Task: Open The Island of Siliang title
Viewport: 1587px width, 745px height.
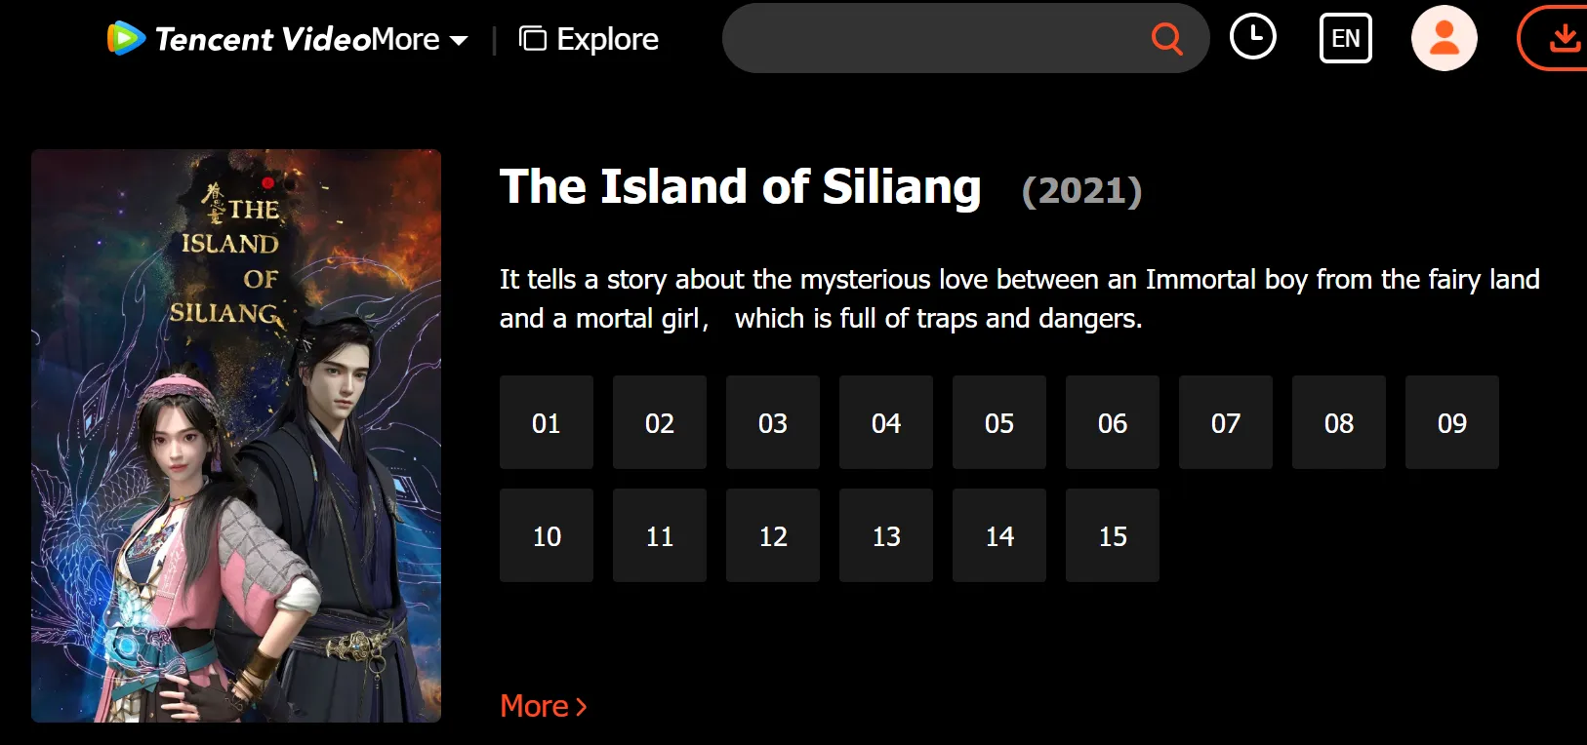Action: pos(740,187)
